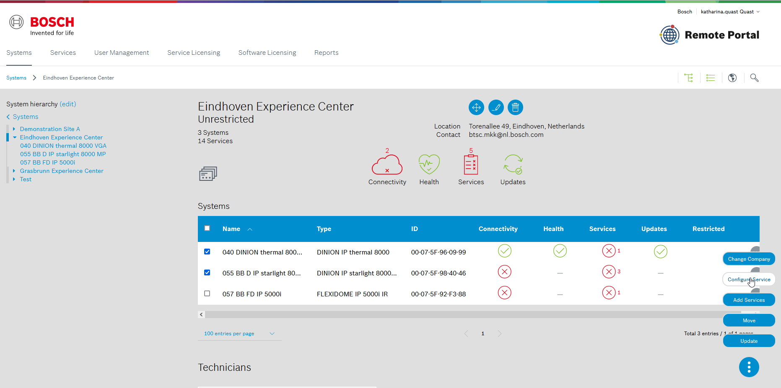
Task: Open the search magnifier icon
Action: (x=755, y=77)
